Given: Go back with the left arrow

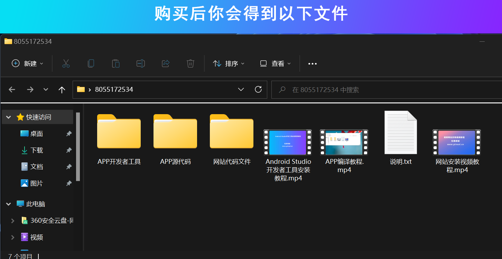Looking at the screenshot, I should pos(12,90).
